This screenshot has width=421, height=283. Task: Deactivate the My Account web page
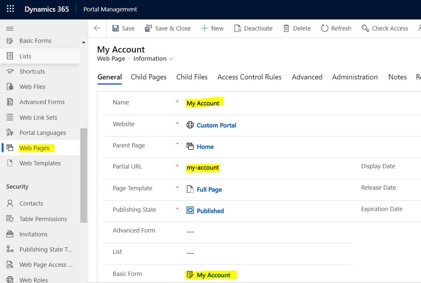253,28
